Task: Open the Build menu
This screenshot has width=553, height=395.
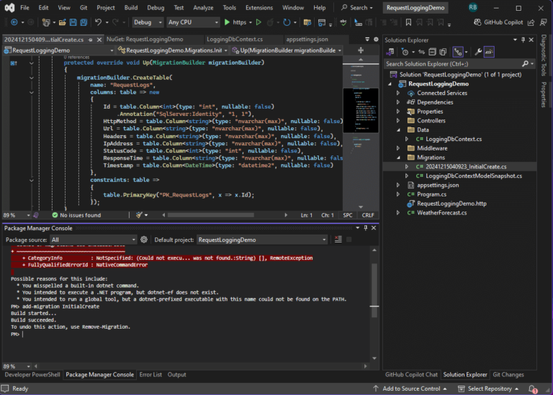Action: tap(130, 7)
